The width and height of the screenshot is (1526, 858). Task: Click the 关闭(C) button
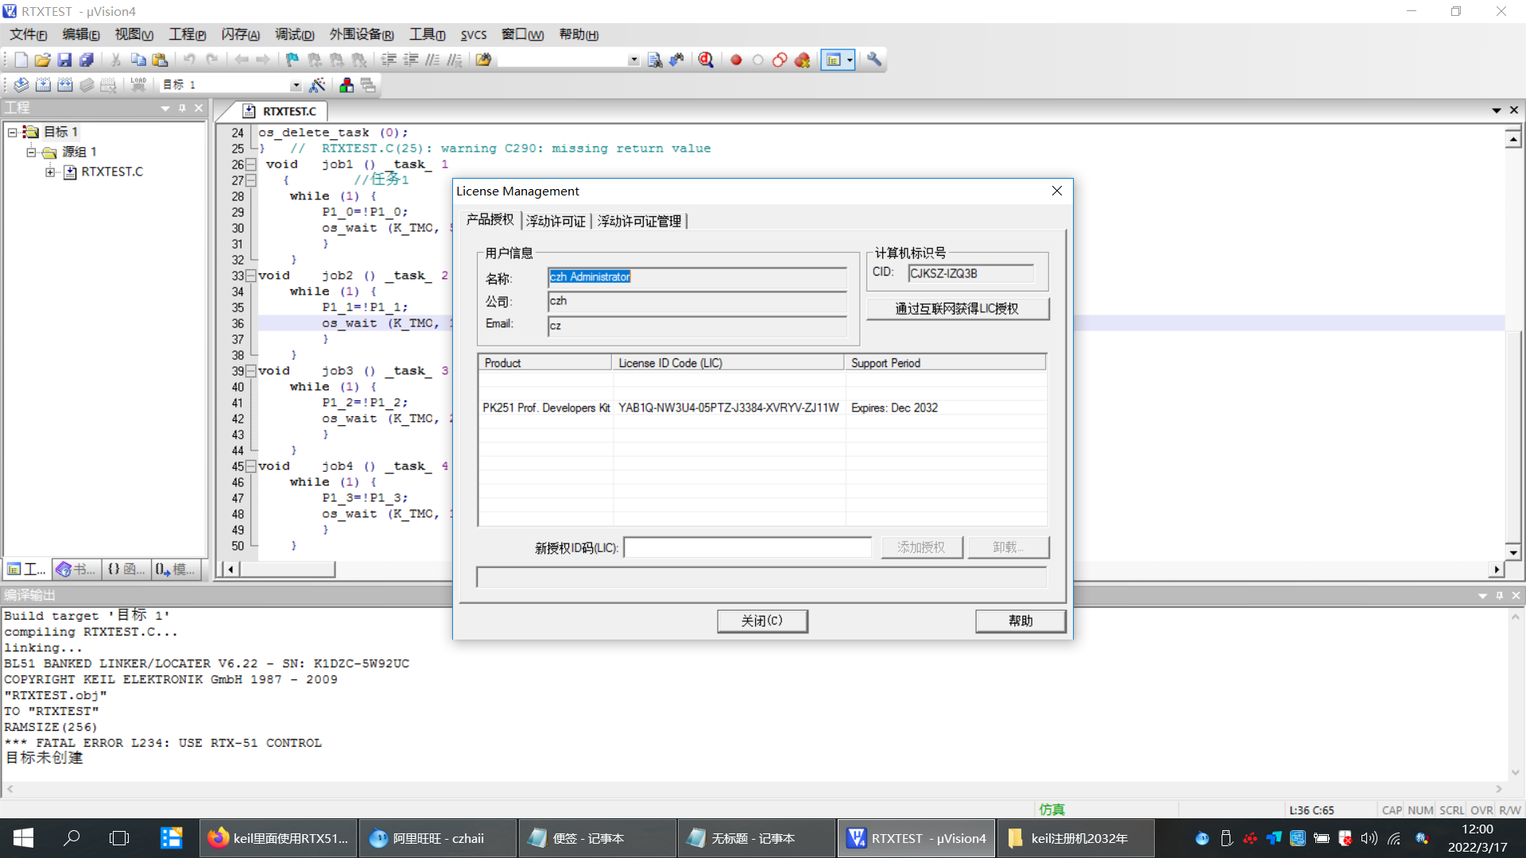coord(762,620)
